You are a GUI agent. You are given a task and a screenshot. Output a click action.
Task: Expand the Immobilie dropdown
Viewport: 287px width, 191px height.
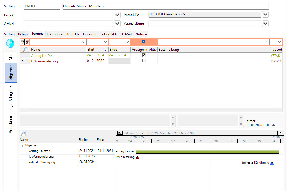pyautogui.click(x=265, y=14)
